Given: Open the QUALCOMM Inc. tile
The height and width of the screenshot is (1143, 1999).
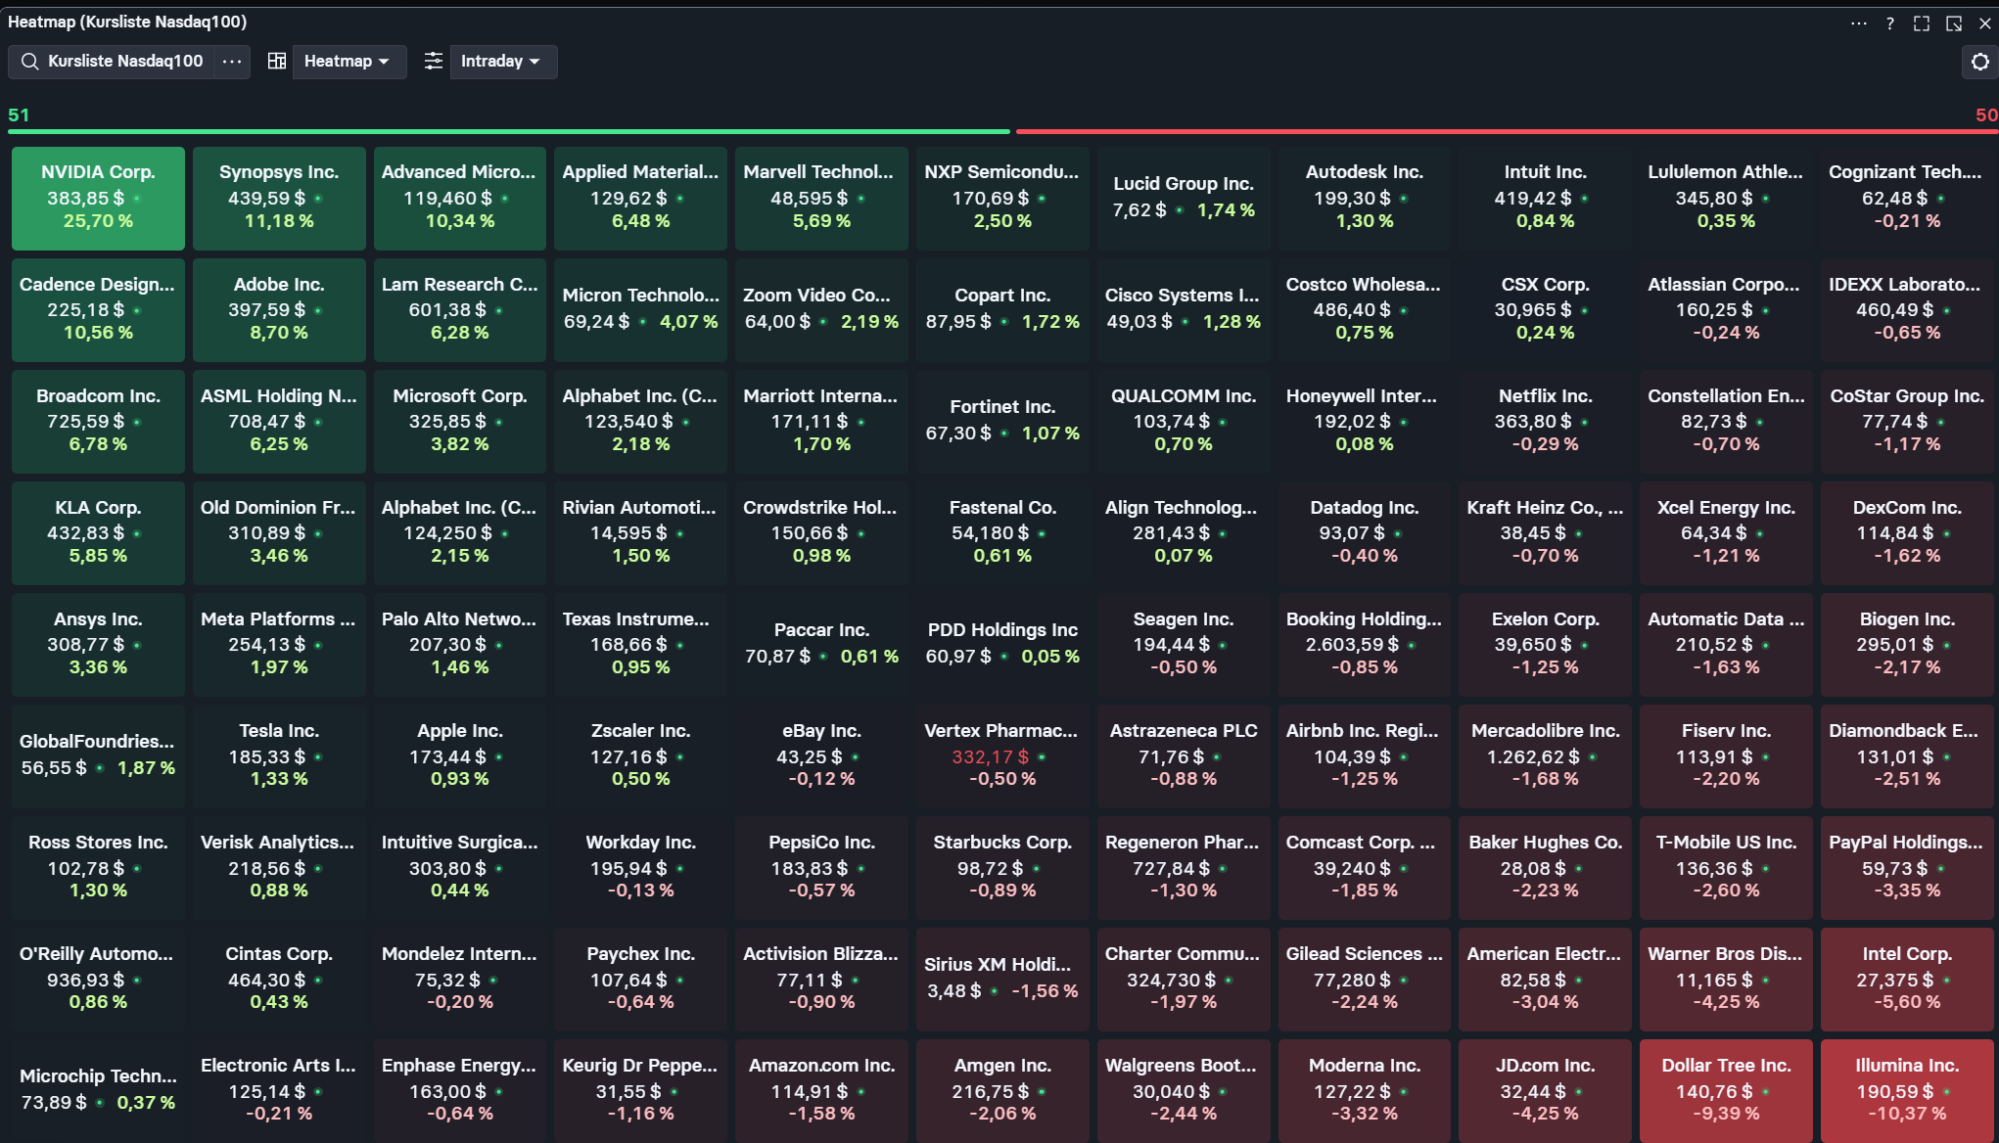Looking at the screenshot, I should [1184, 422].
